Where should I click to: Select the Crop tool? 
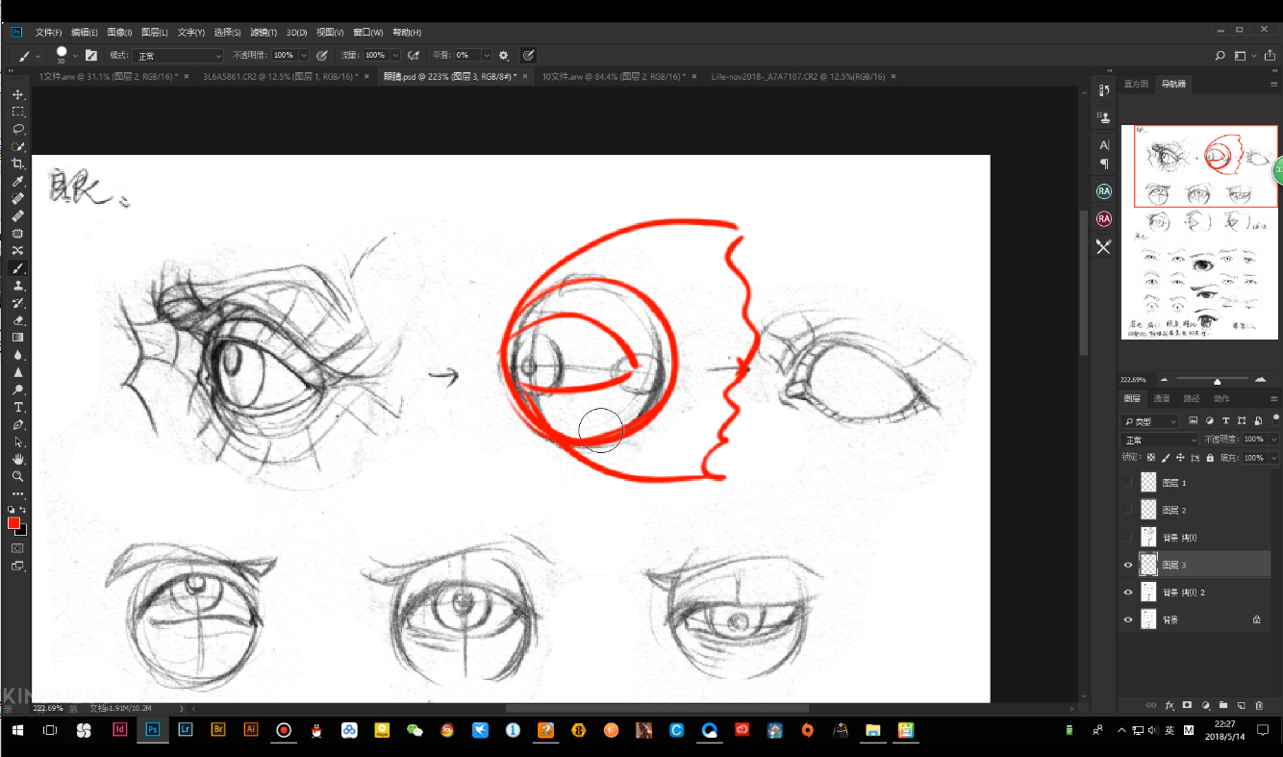tap(17, 164)
